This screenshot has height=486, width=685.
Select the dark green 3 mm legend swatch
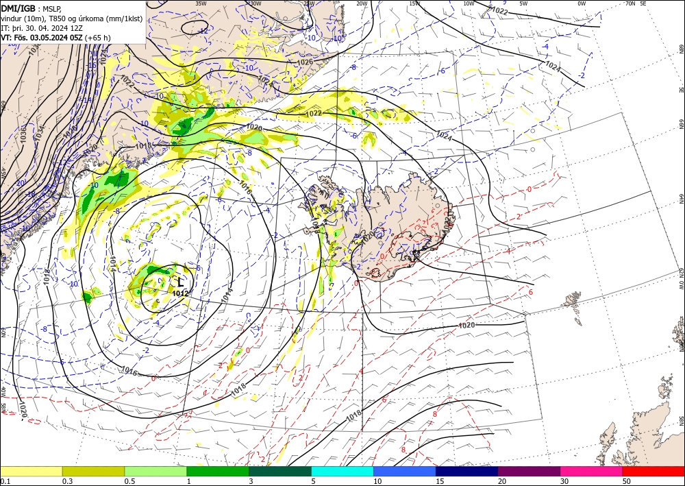(280, 471)
